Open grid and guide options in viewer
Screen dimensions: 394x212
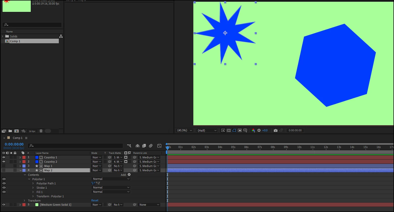245,130
